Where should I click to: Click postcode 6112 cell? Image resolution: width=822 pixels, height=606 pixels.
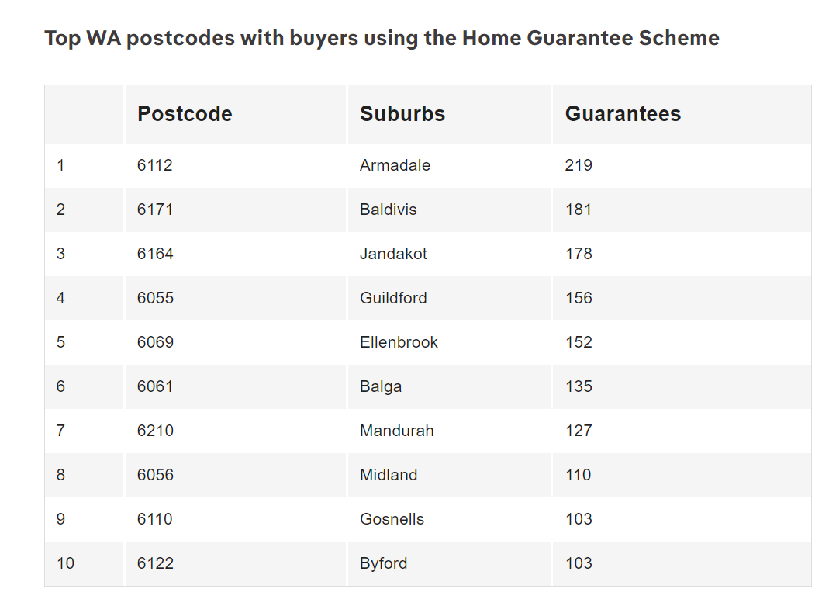pyautogui.click(x=155, y=165)
